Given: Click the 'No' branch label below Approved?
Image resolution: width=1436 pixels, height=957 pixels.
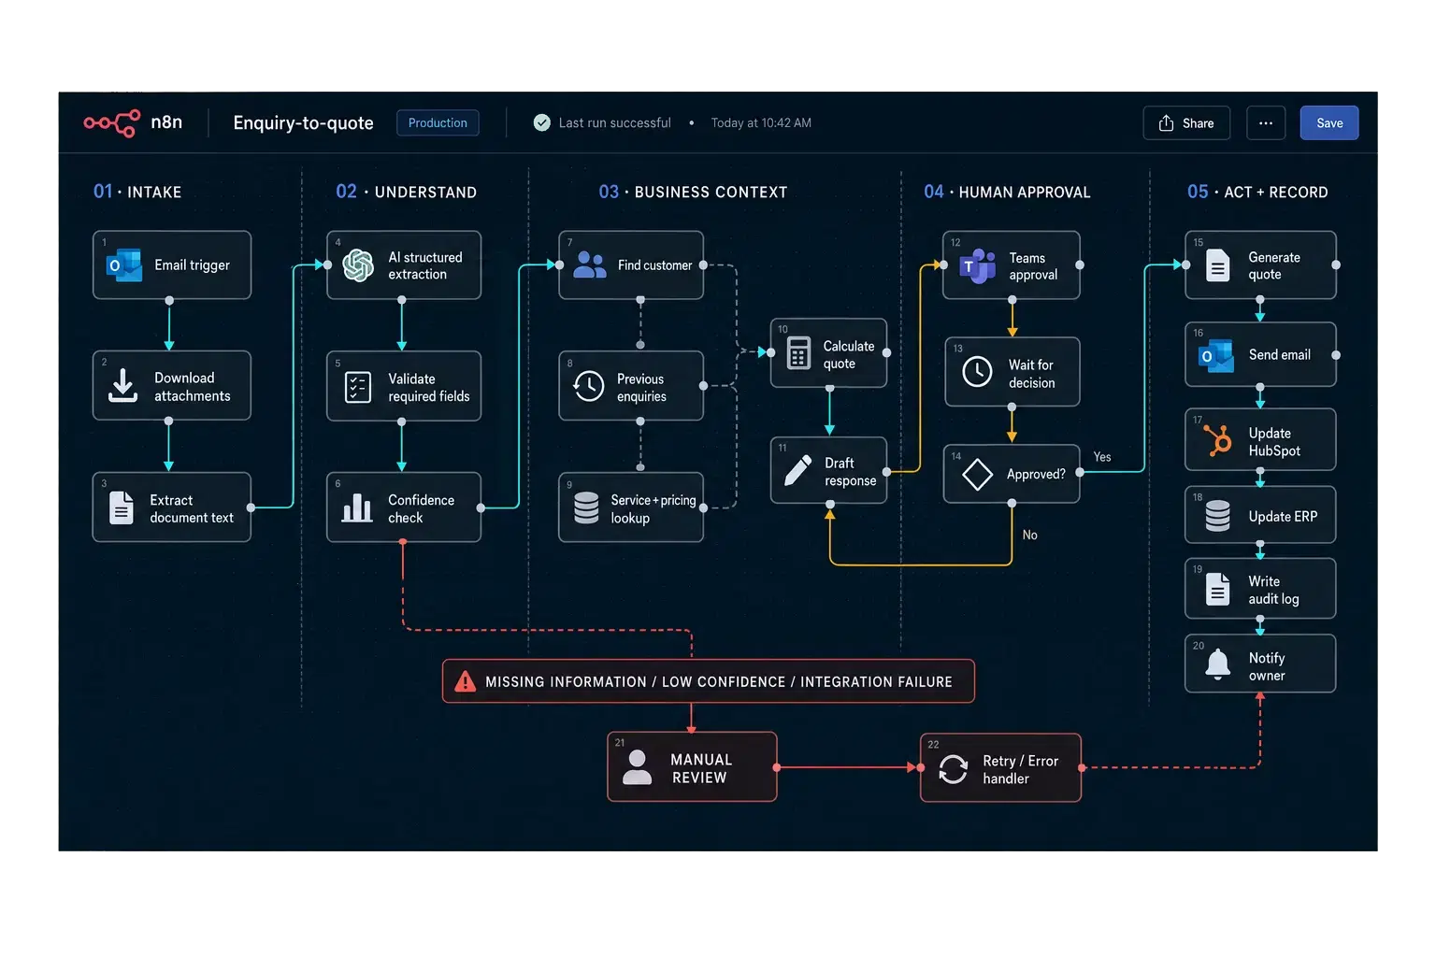Looking at the screenshot, I should [1029, 535].
